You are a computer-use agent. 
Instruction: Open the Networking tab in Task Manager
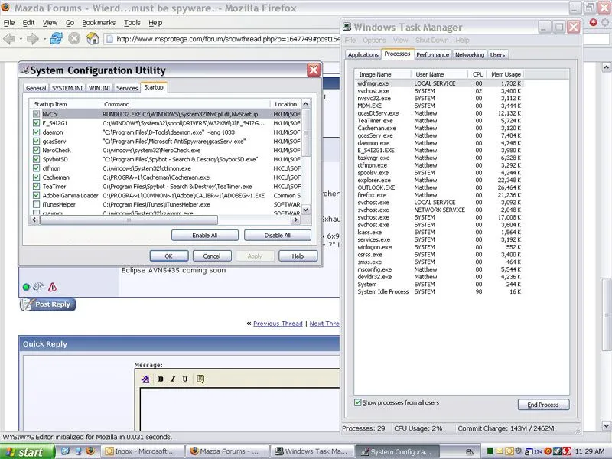pyautogui.click(x=470, y=54)
